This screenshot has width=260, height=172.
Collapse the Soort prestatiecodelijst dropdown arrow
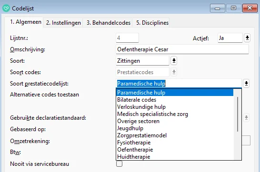tap(246, 83)
